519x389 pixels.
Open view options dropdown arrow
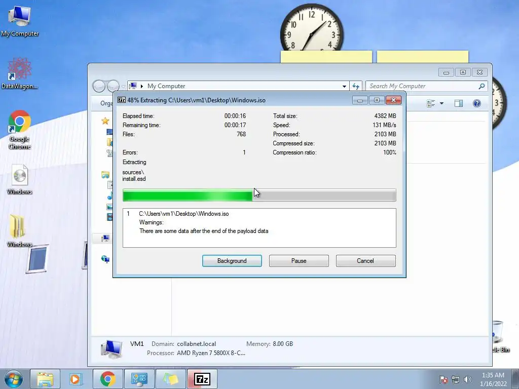441,103
